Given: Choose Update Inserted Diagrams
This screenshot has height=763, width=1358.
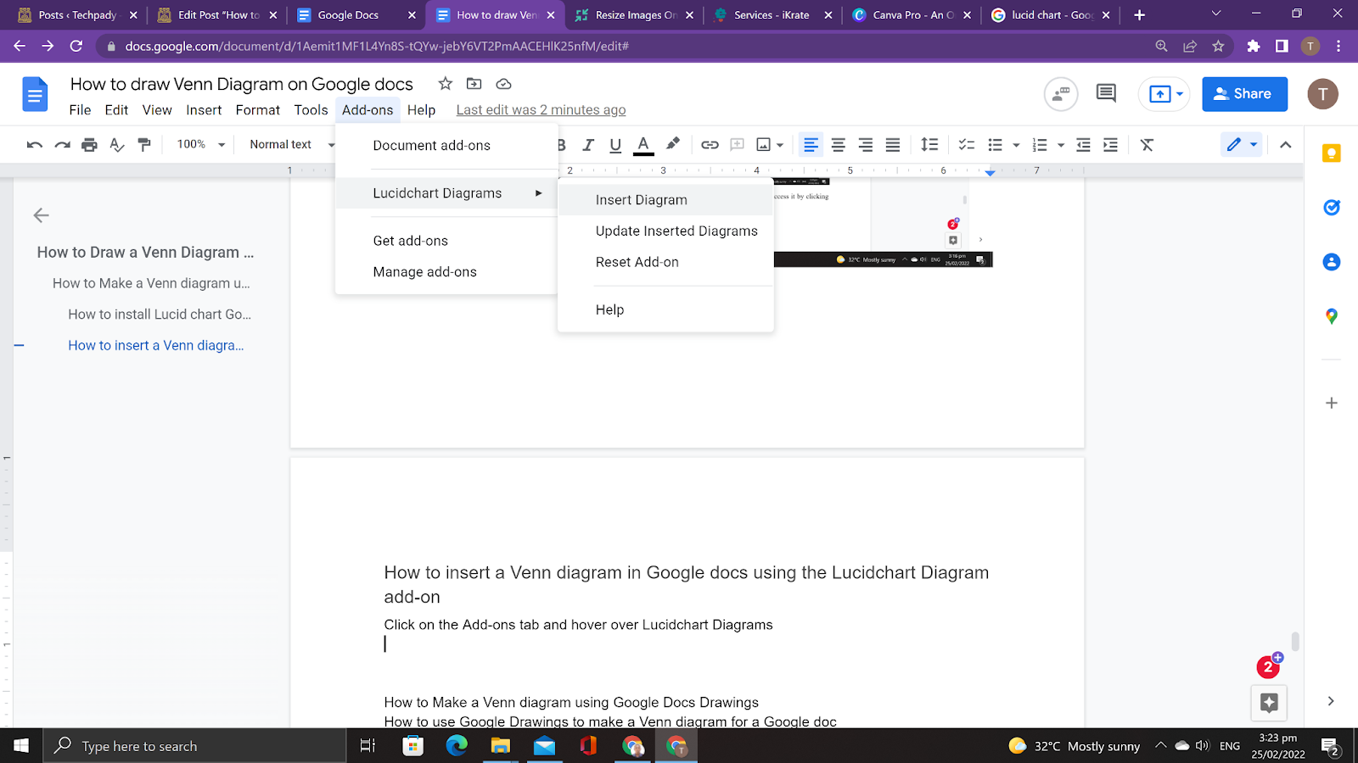Looking at the screenshot, I should (x=665, y=231).
